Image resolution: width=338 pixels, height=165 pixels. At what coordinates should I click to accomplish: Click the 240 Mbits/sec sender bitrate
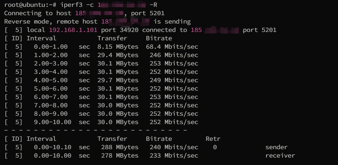174,147
